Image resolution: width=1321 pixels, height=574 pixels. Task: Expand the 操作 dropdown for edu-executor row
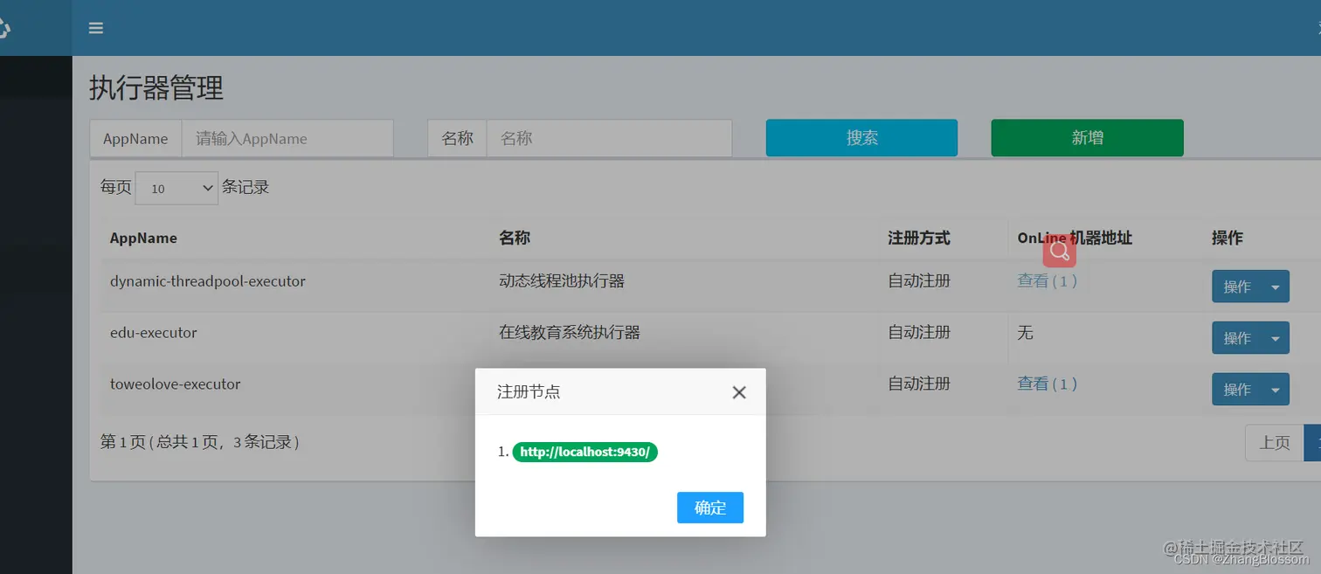[x=1250, y=337]
